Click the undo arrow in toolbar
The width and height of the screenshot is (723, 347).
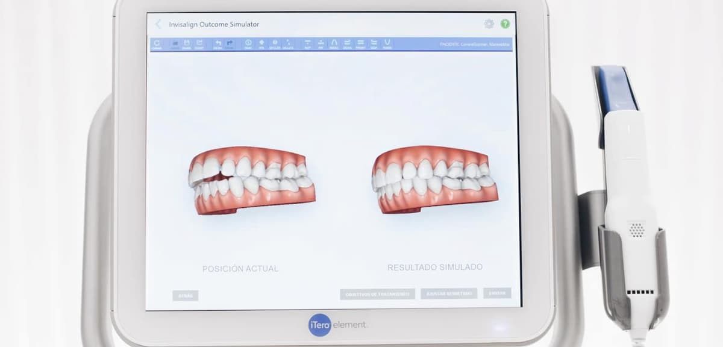pos(218,44)
